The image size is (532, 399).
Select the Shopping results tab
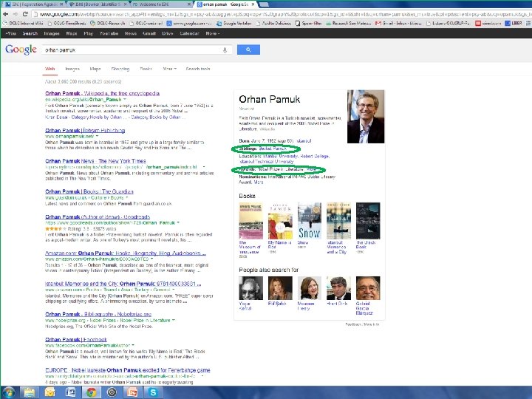point(120,69)
